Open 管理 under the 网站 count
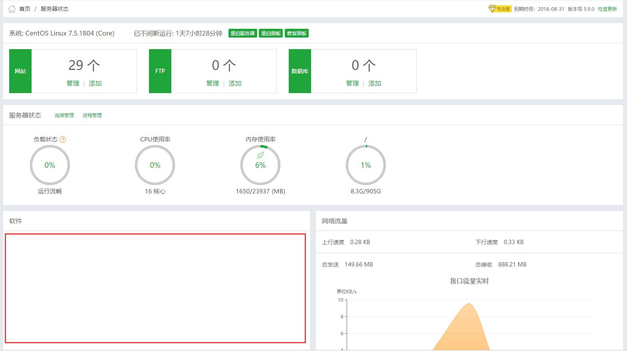The height and width of the screenshot is (352, 627). tap(73, 84)
